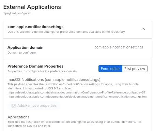
Task: Click the Applications property description text
Action: 75,124
